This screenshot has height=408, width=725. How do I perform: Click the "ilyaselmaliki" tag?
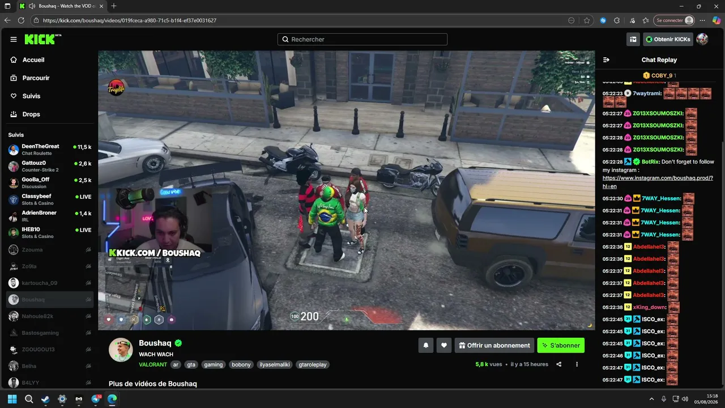click(x=275, y=365)
